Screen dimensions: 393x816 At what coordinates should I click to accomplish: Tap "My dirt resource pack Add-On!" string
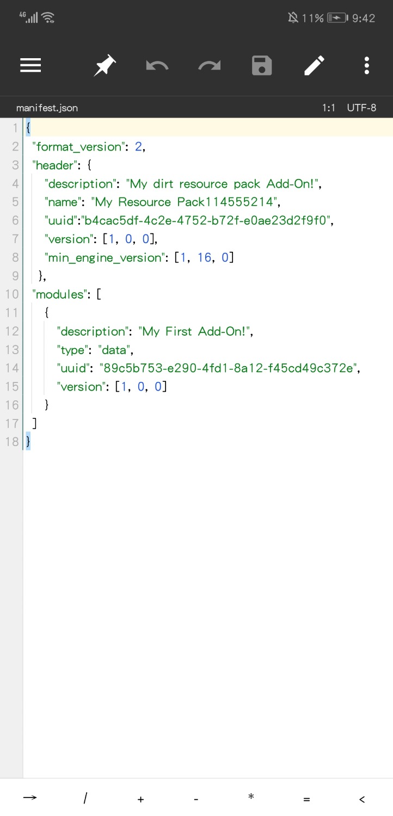click(223, 184)
